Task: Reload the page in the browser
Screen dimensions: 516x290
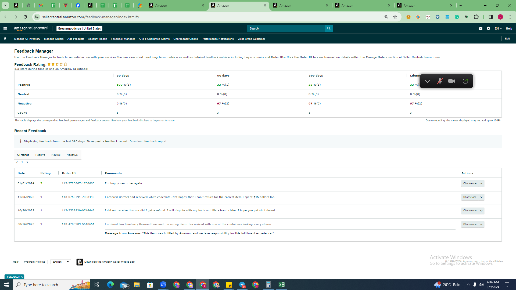Action: (25, 17)
